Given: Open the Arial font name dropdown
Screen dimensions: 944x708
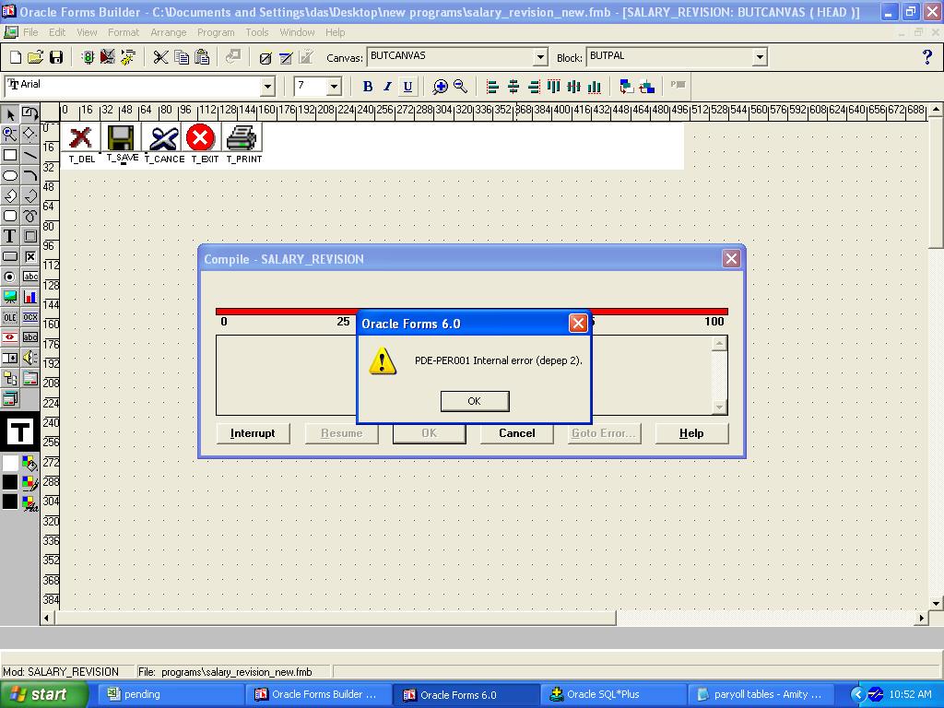Looking at the screenshot, I should (268, 87).
